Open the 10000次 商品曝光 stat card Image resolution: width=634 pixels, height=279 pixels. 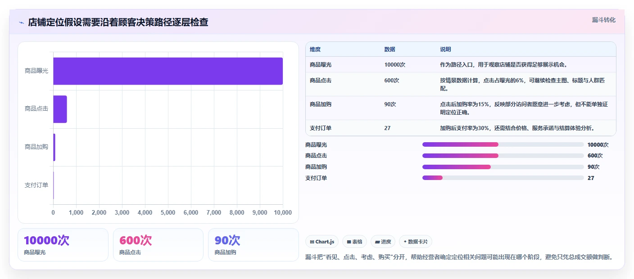pos(63,245)
